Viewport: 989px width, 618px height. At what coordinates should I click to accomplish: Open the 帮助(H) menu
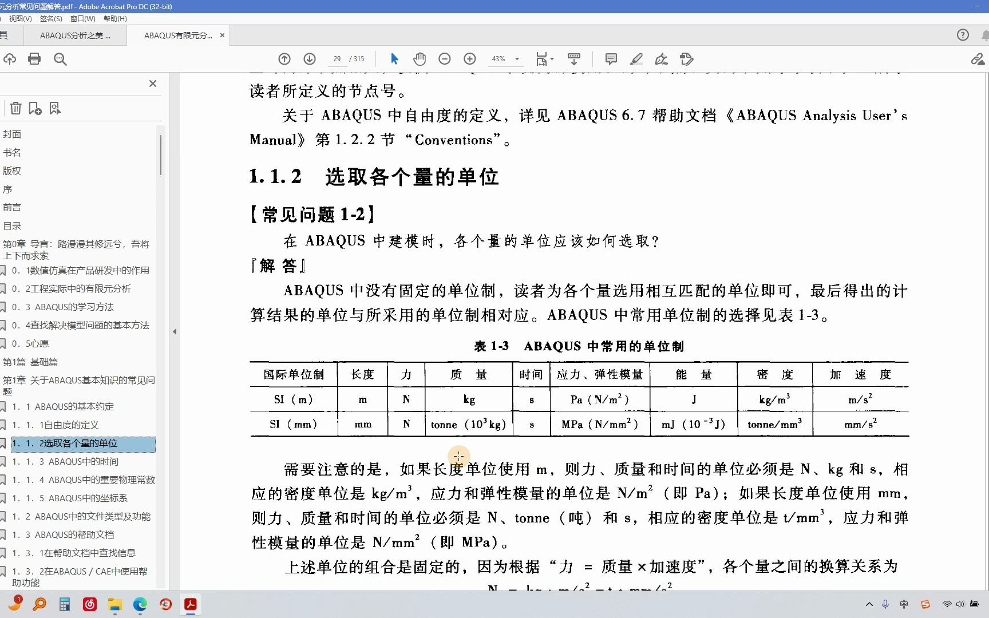pos(115,18)
